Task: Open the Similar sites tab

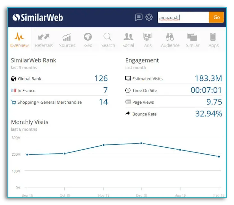Action: tap(193, 40)
